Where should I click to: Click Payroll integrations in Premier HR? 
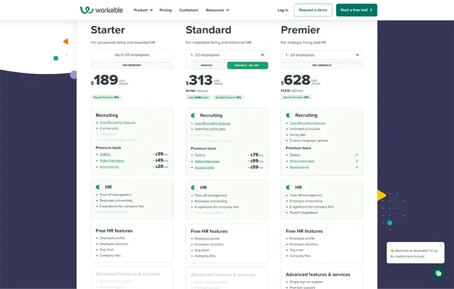pos(304,212)
